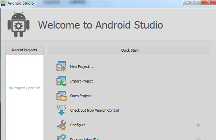Click the Welcome to Android Studio heading
The height and width of the screenshot is (140, 216).
coord(100,25)
